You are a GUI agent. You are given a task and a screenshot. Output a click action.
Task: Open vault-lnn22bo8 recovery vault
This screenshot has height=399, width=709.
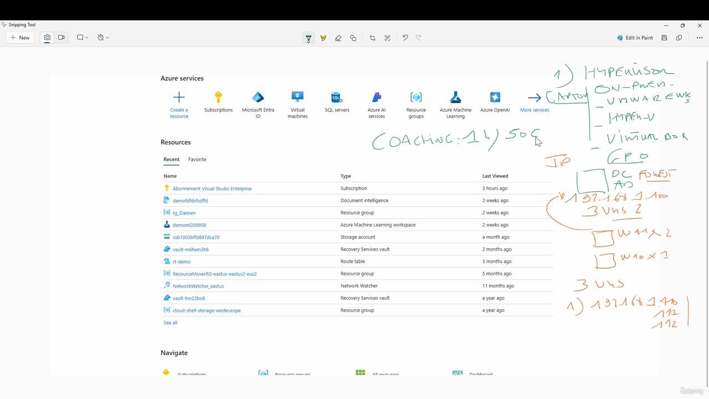coord(189,298)
